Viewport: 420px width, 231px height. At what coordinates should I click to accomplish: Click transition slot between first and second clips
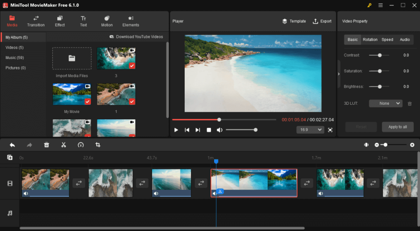79,183
